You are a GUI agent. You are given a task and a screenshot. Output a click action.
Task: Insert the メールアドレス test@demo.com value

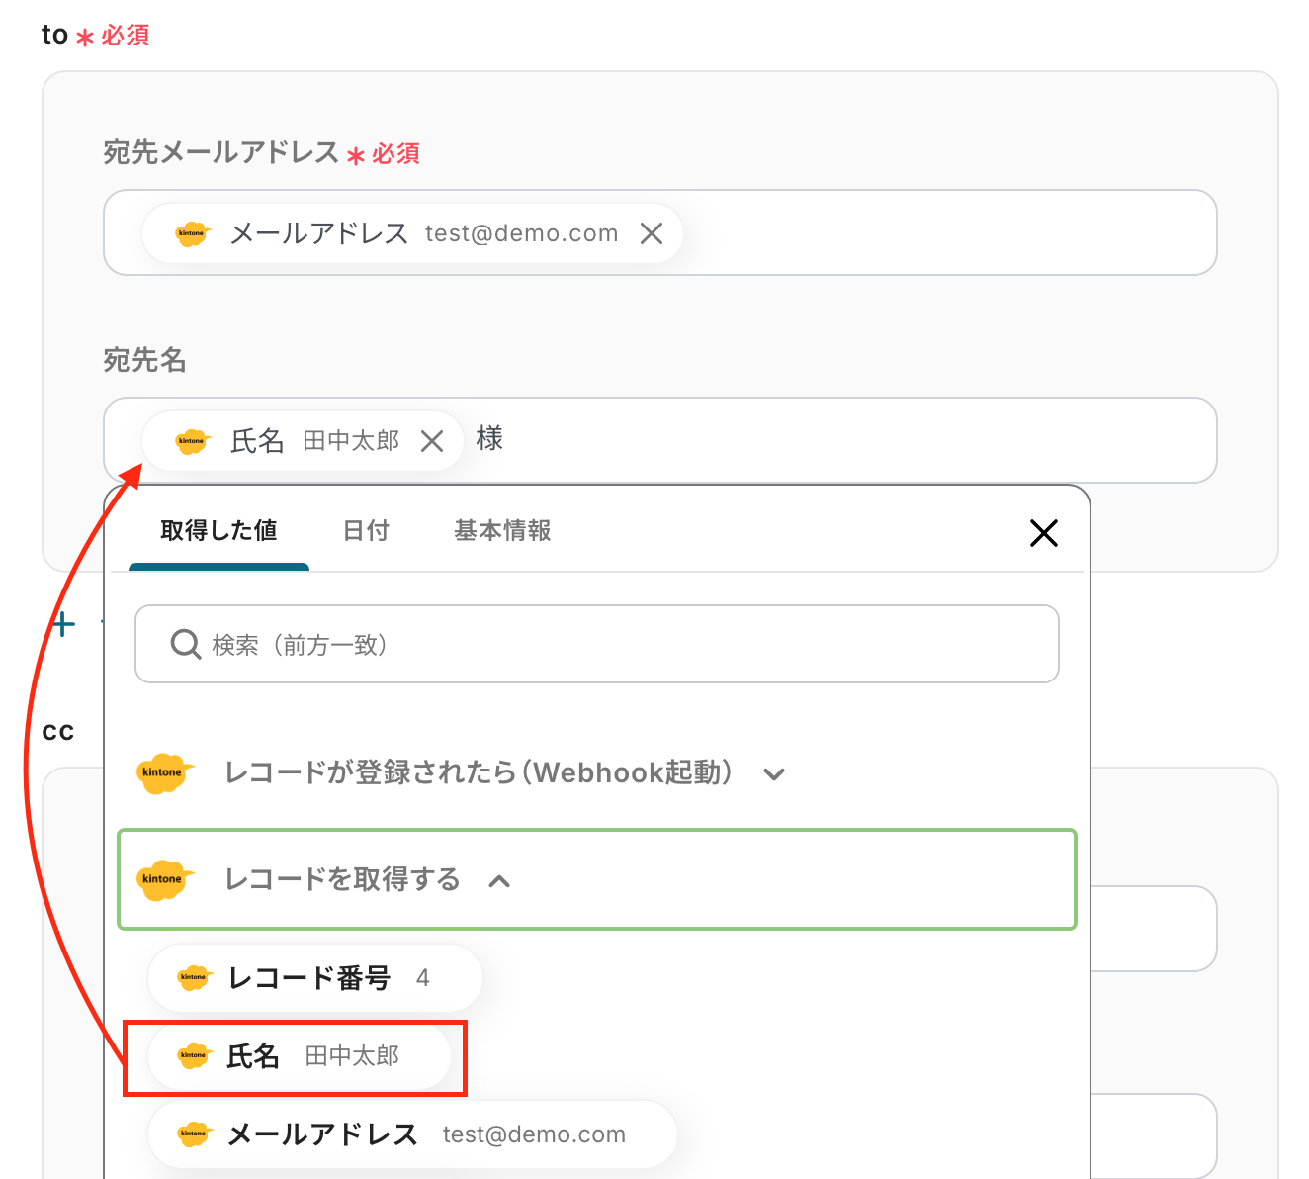pos(410,1134)
